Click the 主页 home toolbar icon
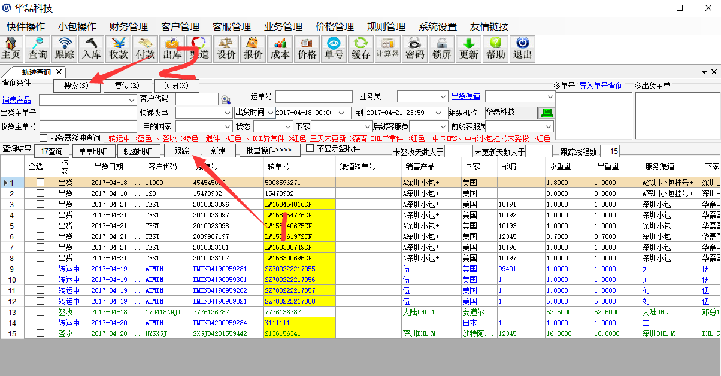 pyautogui.click(x=11, y=48)
